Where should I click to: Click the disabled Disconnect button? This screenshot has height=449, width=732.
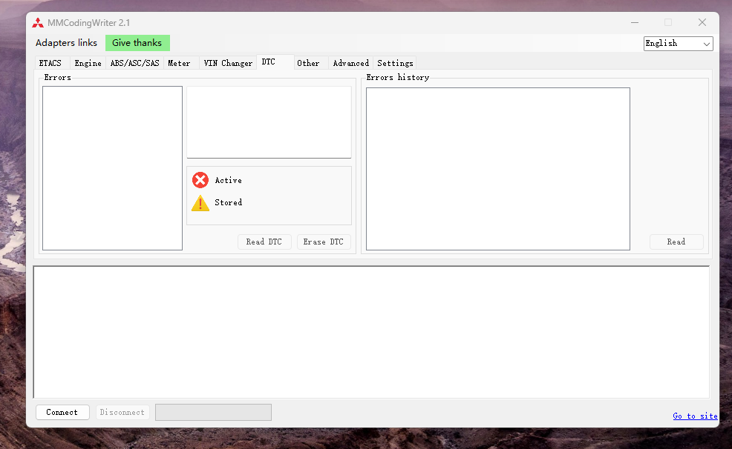(122, 412)
